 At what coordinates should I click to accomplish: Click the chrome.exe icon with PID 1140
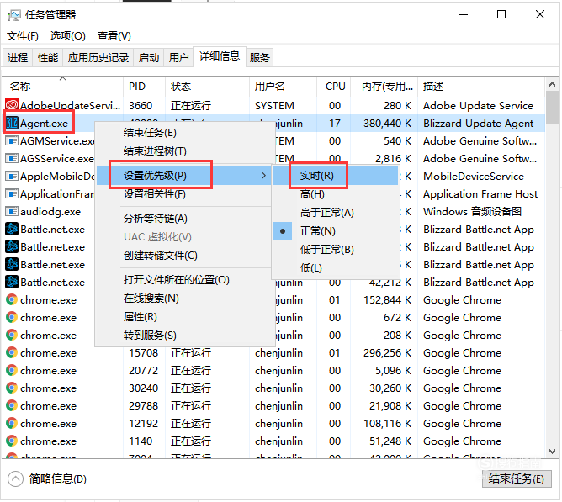[x=12, y=441]
